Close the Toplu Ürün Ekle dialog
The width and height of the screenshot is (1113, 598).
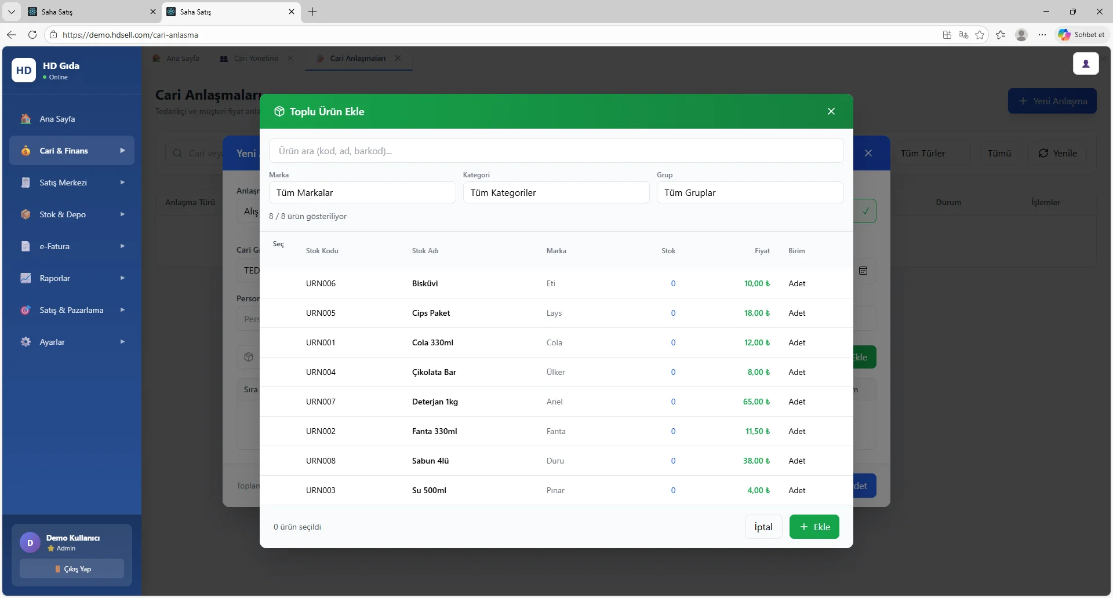pyautogui.click(x=831, y=111)
